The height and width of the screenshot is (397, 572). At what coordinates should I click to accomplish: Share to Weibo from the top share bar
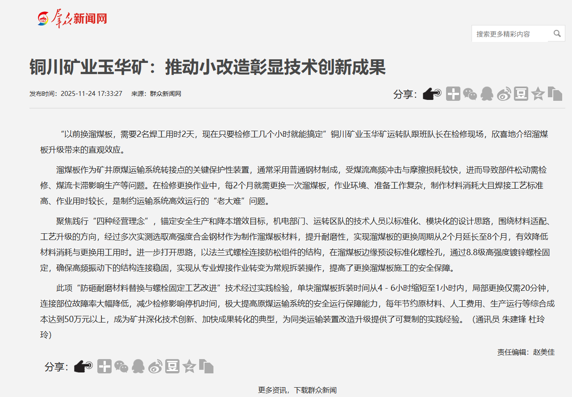tap(504, 94)
